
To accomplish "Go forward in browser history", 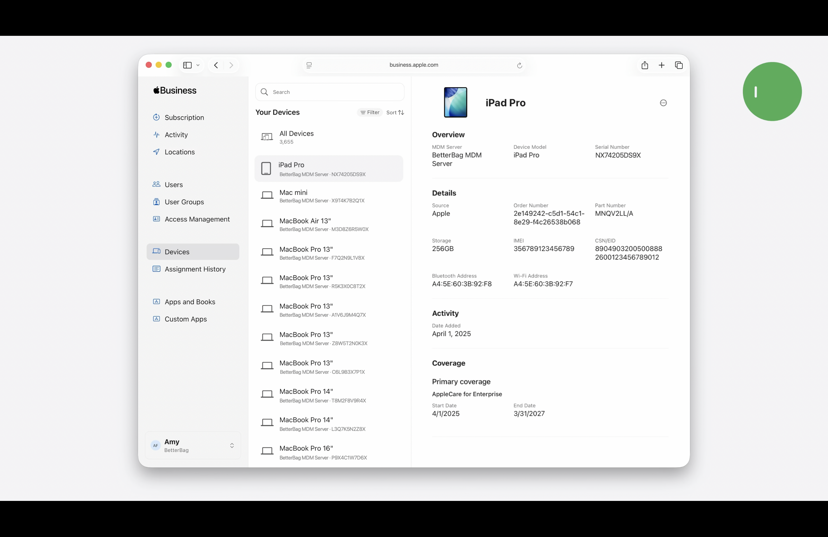I will [x=231, y=65].
